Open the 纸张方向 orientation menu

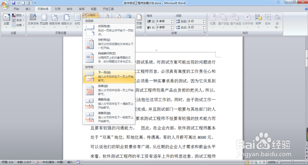click(55, 21)
